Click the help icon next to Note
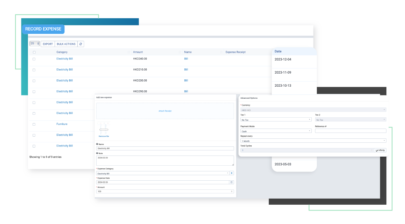This screenshot has height=224, width=405. 97,153
